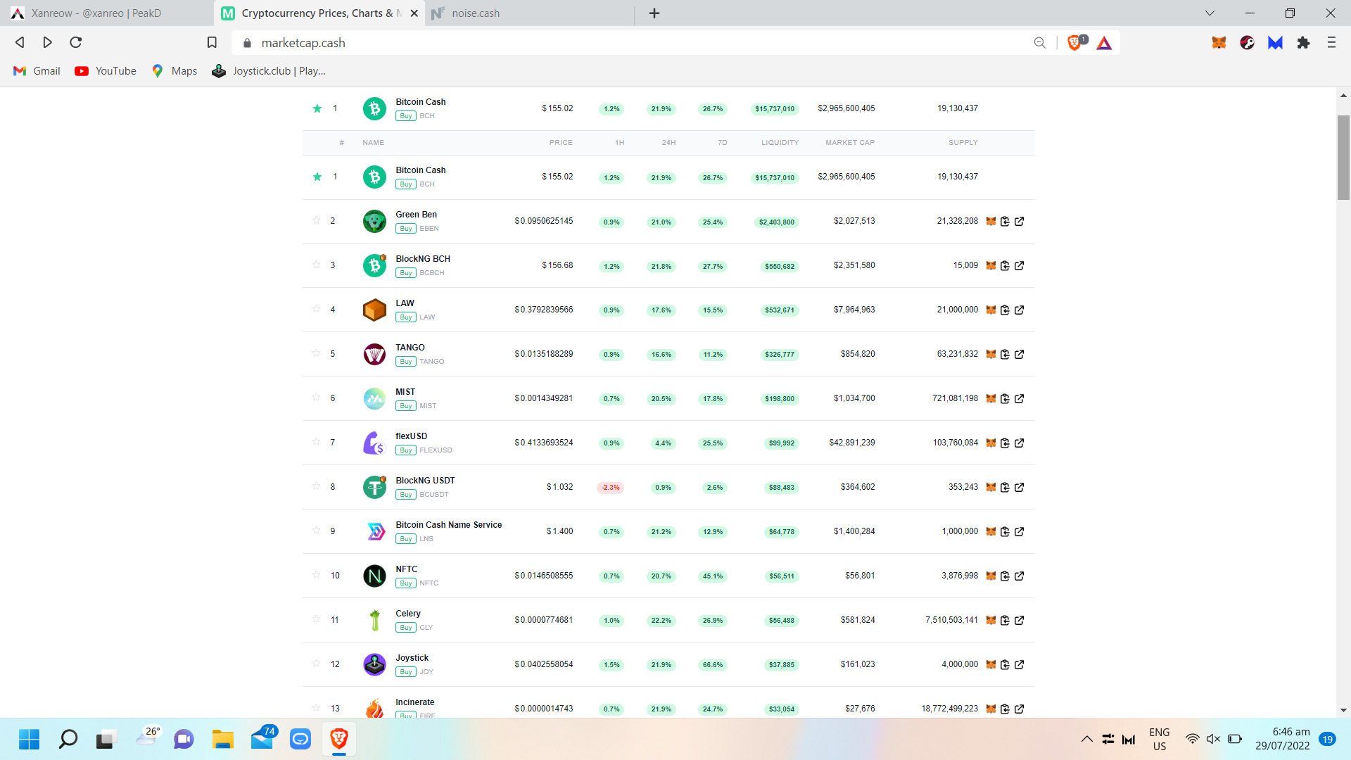Star the LAW token
The height and width of the screenshot is (760, 1351).
[316, 309]
